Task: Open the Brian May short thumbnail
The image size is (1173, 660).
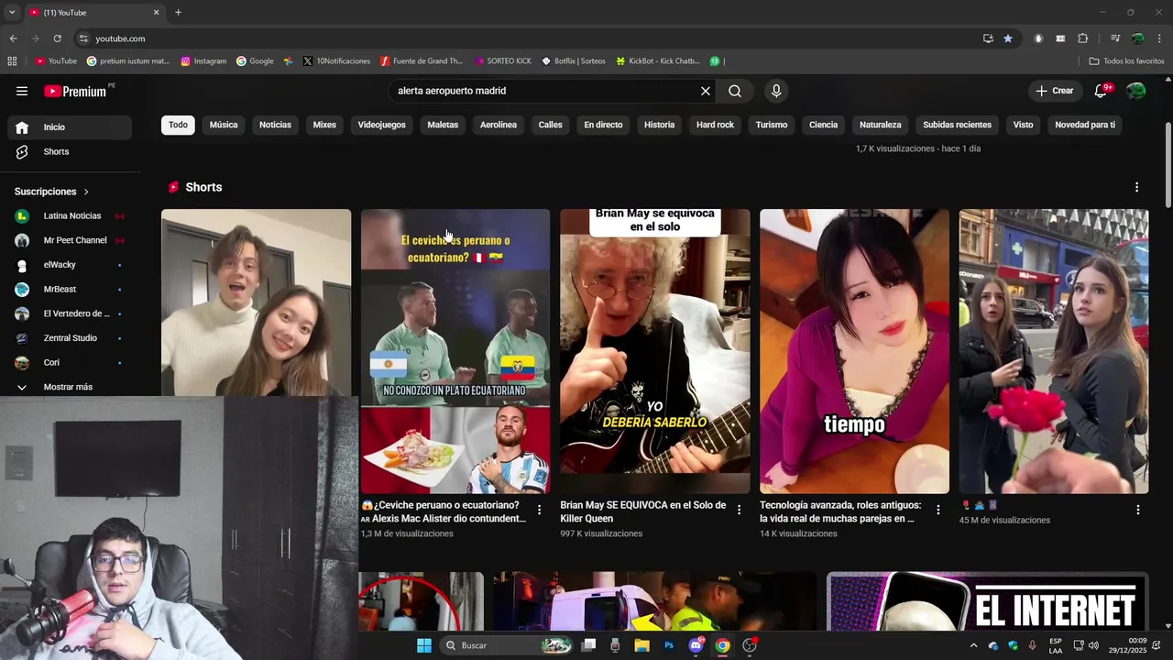Action: tap(655, 351)
